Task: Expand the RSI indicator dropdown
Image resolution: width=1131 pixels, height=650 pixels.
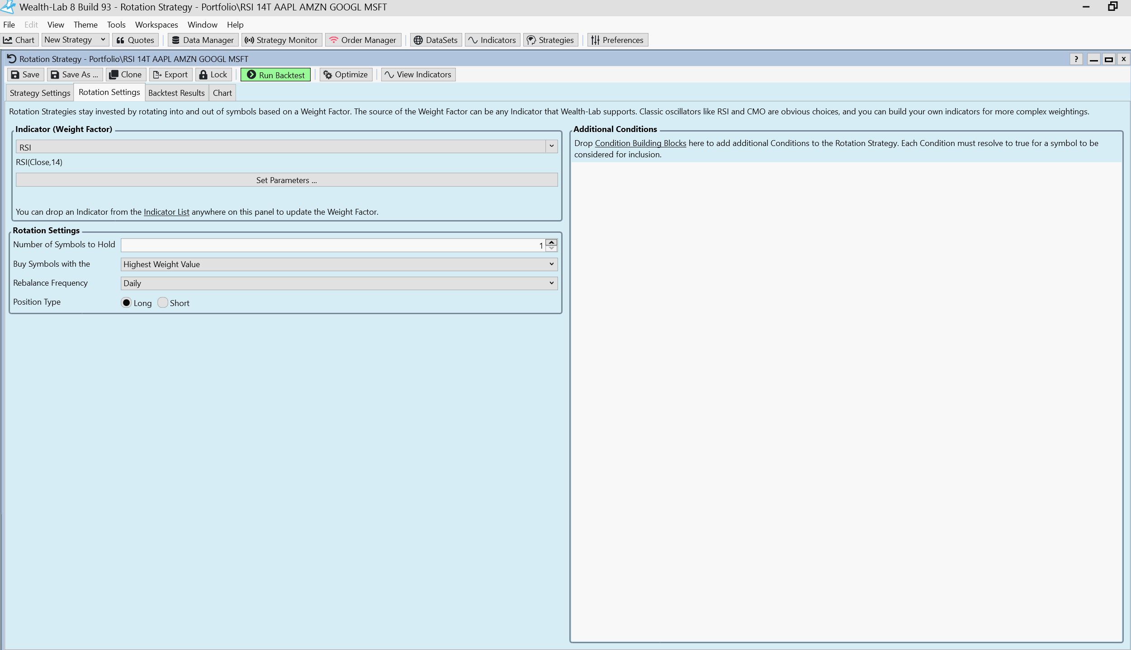Action: pos(551,146)
